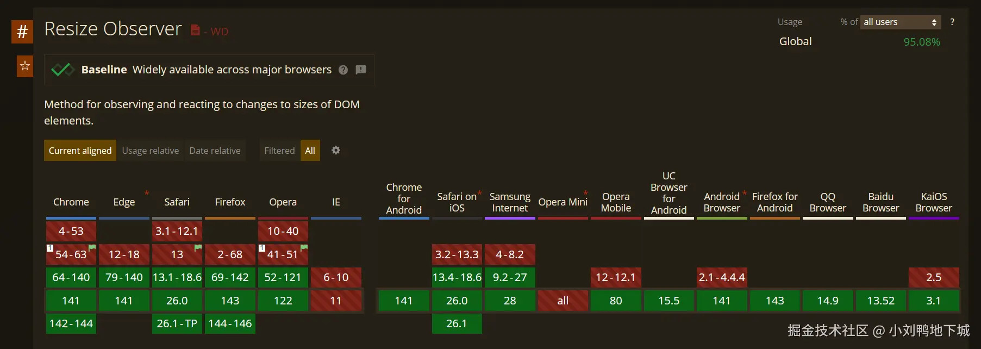Click the hash permalink icon
981x349 pixels.
point(22,32)
